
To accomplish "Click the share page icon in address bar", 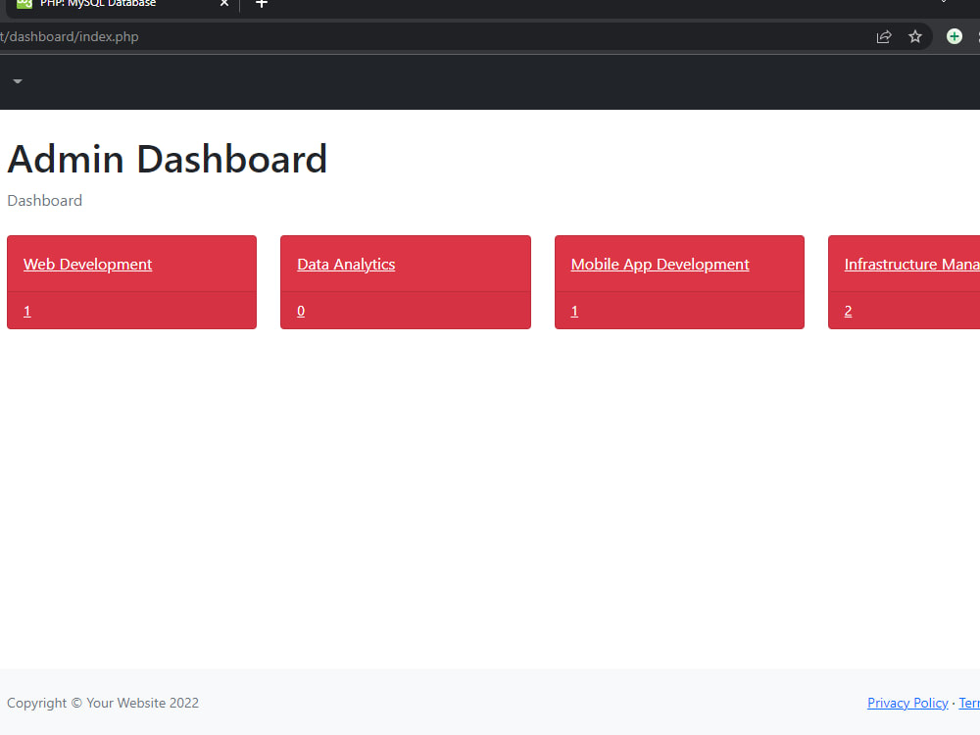I will point(884,37).
